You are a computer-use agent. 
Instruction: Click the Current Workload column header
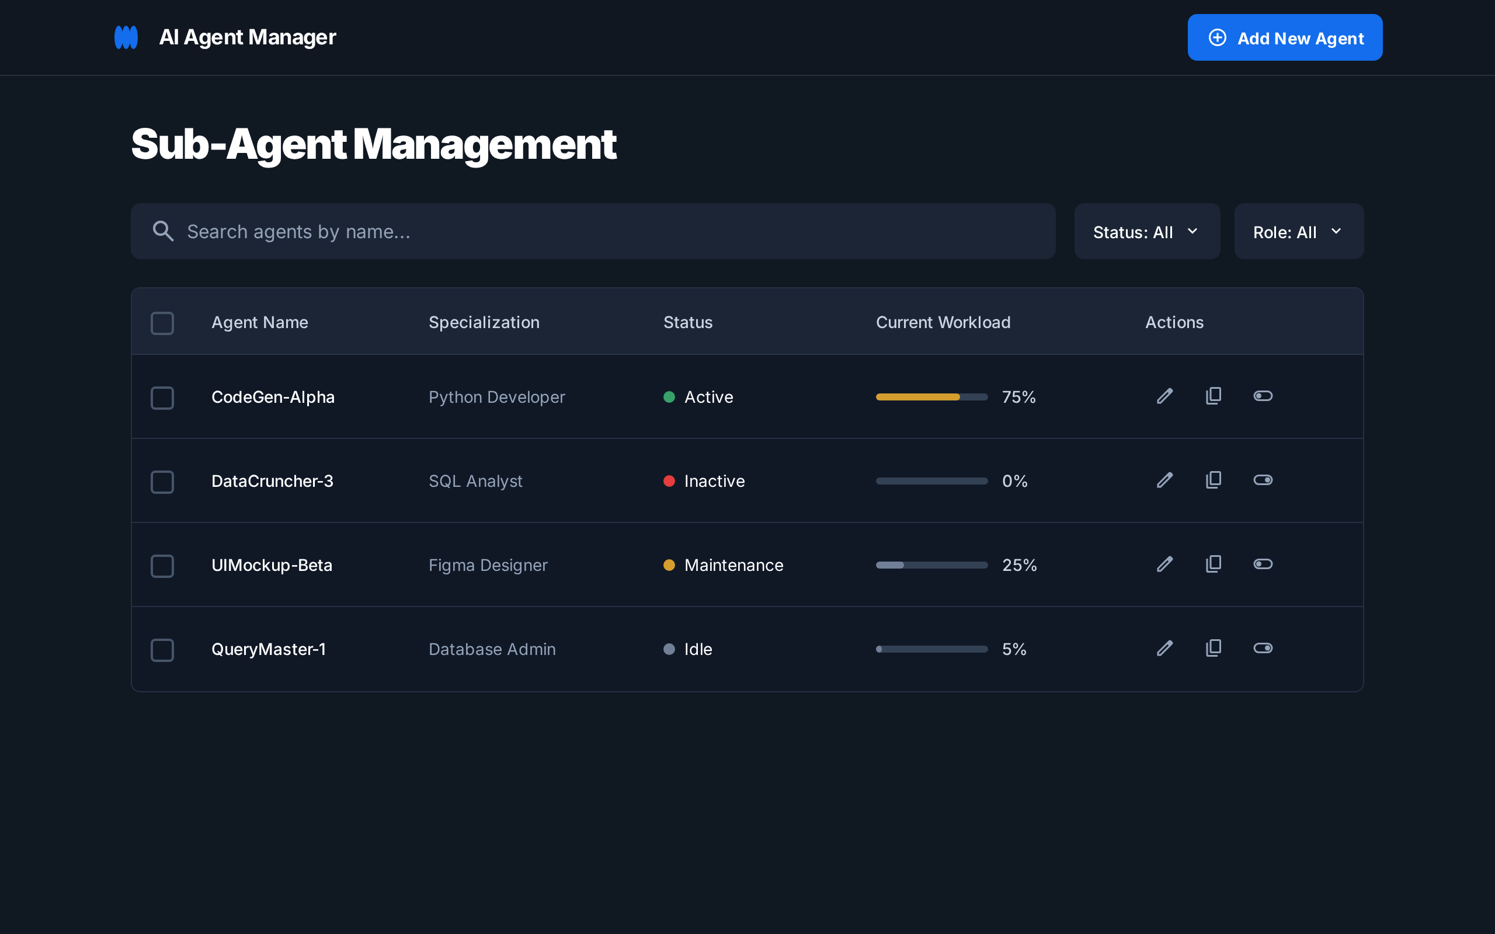943,322
